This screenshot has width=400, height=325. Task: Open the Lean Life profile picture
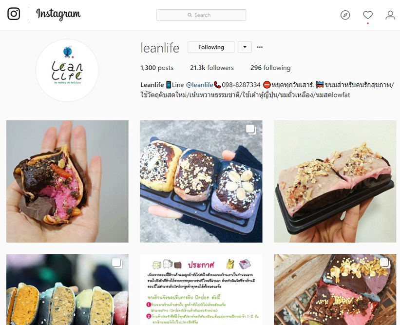67,70
